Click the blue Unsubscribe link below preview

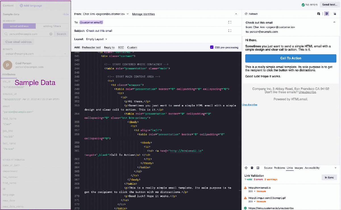point(249,105)
